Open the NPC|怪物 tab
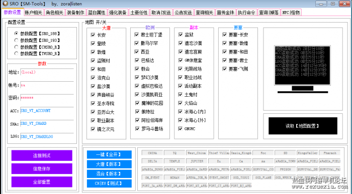This screenshot has height=194, width=352. point(291,13)
